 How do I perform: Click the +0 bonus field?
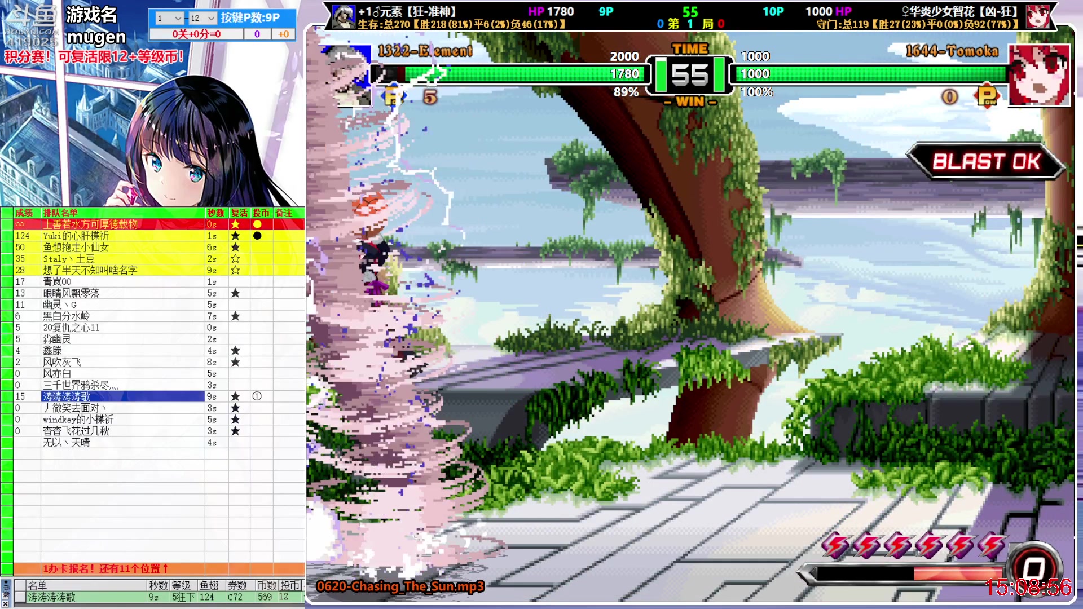pos(283,34)
